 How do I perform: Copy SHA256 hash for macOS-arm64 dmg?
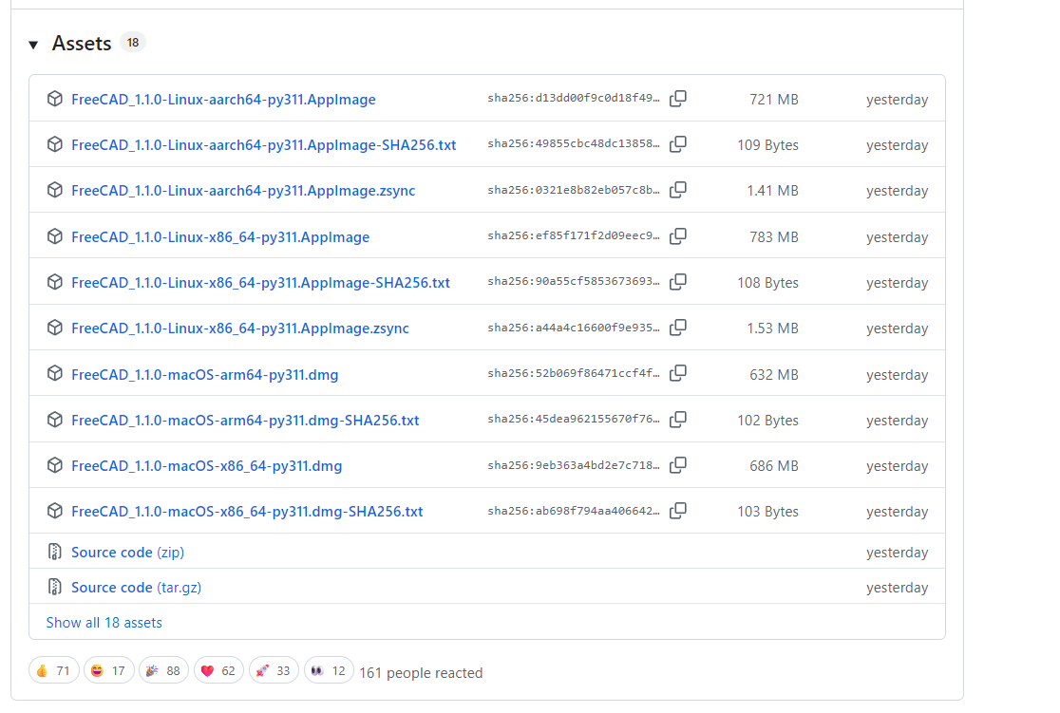click(x=678, y=373)
